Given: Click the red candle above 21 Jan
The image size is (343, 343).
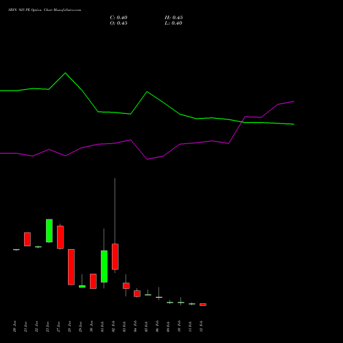Looking at the screenshot, I should [x=27, y=239].
